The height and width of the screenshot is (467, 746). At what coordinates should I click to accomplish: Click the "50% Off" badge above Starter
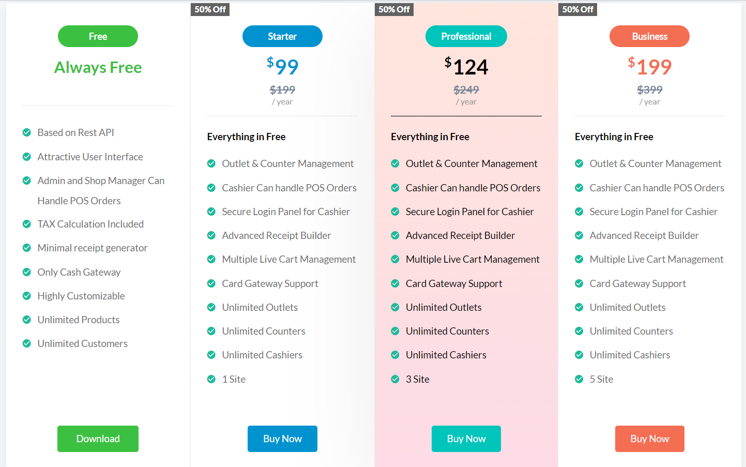pos(210,9)
